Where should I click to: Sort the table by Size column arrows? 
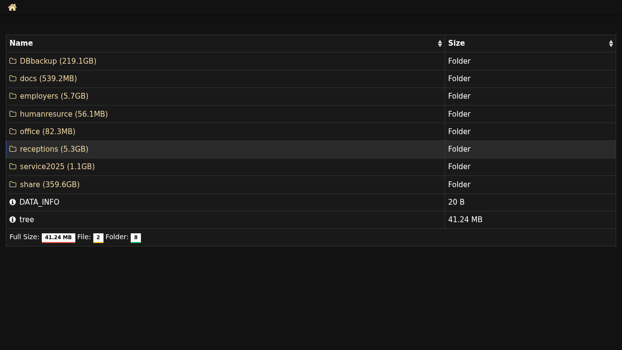[611, 44]
